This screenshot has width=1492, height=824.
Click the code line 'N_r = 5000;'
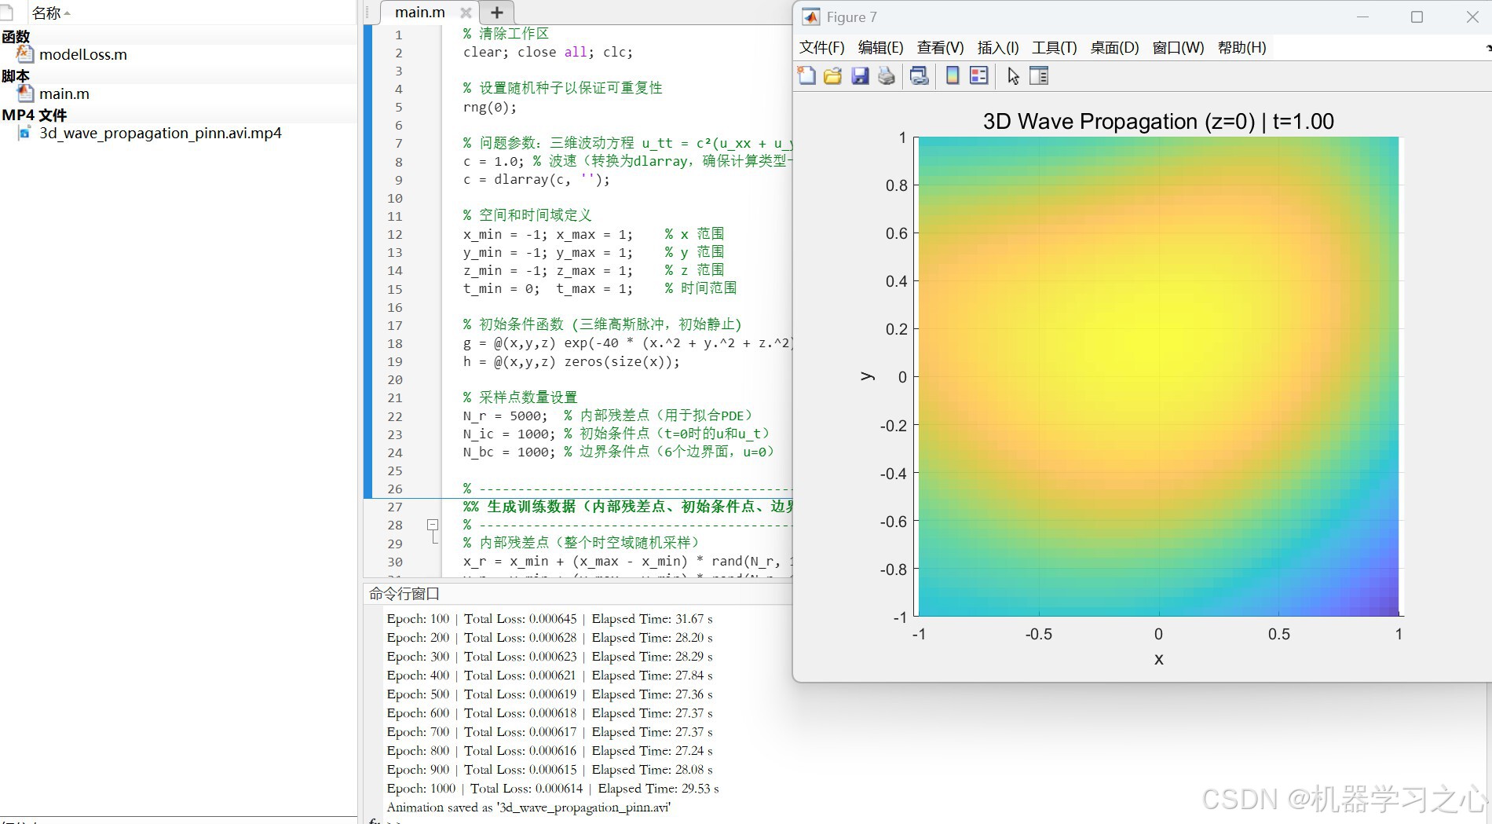pyautogui.click(x=505, y=416)
